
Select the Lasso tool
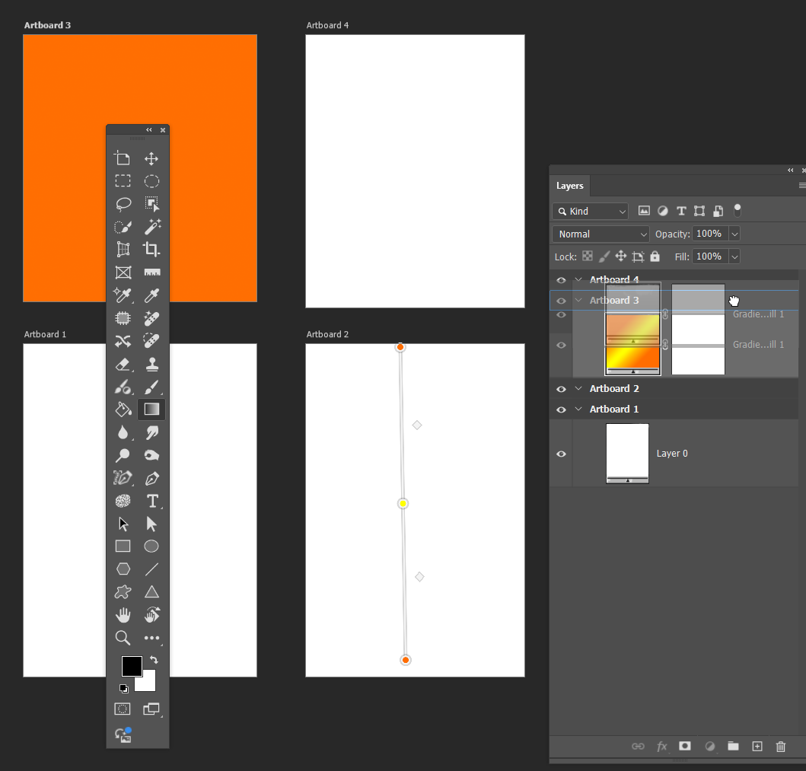pyautogui.click(x=123, y=204)
